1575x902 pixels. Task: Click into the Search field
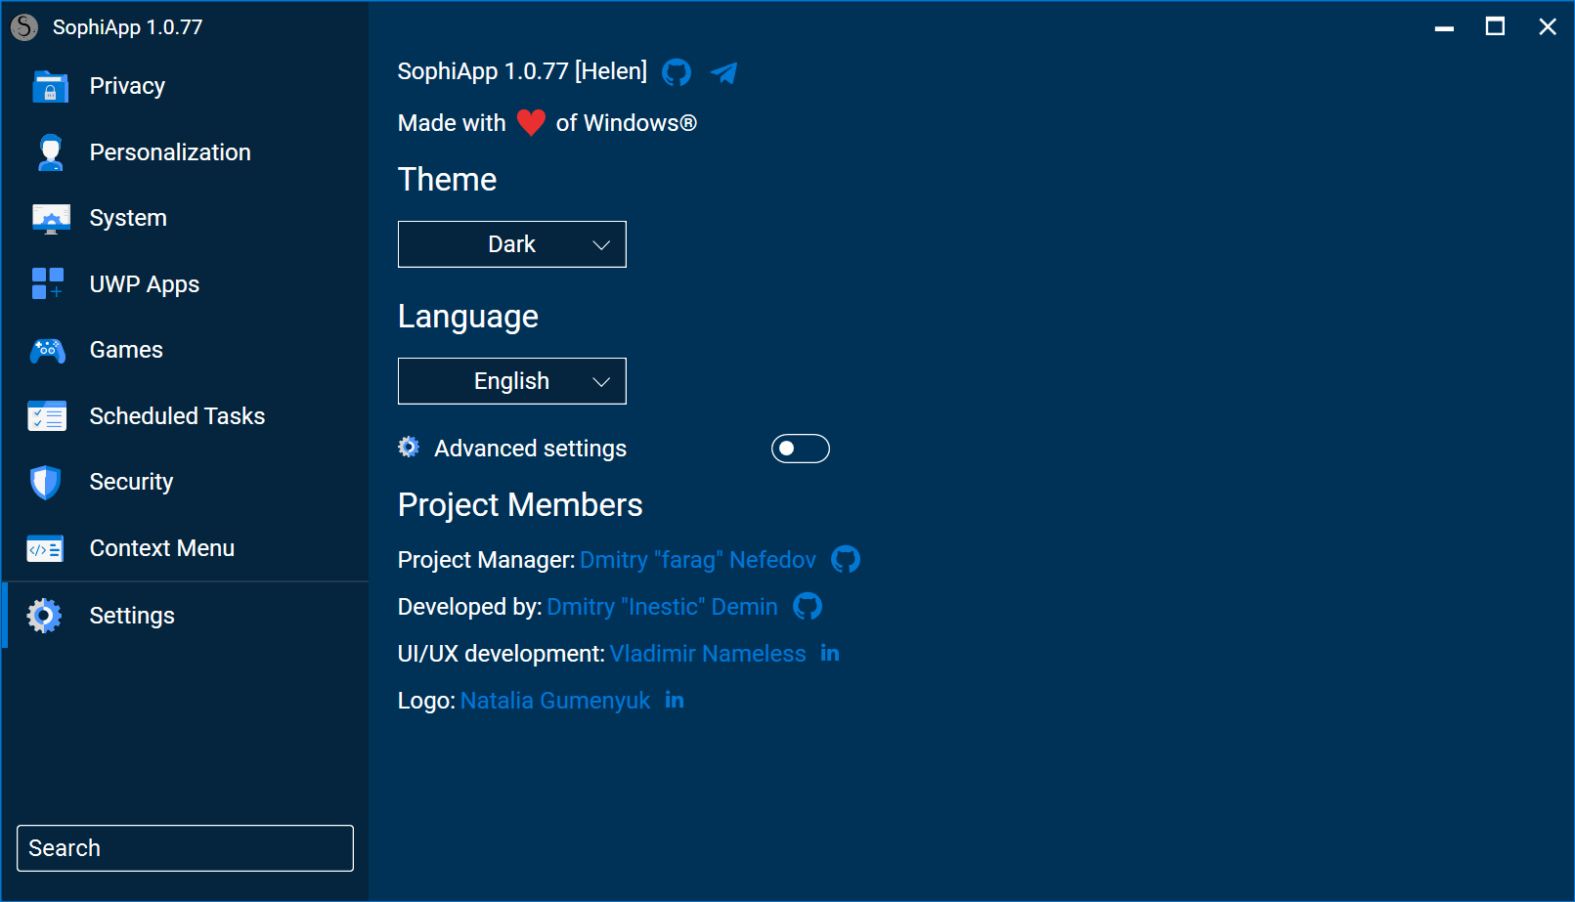point(185,848)
